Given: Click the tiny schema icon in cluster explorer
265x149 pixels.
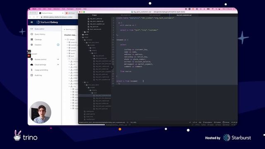Looking at the screenshot, I should pos(72,87).
